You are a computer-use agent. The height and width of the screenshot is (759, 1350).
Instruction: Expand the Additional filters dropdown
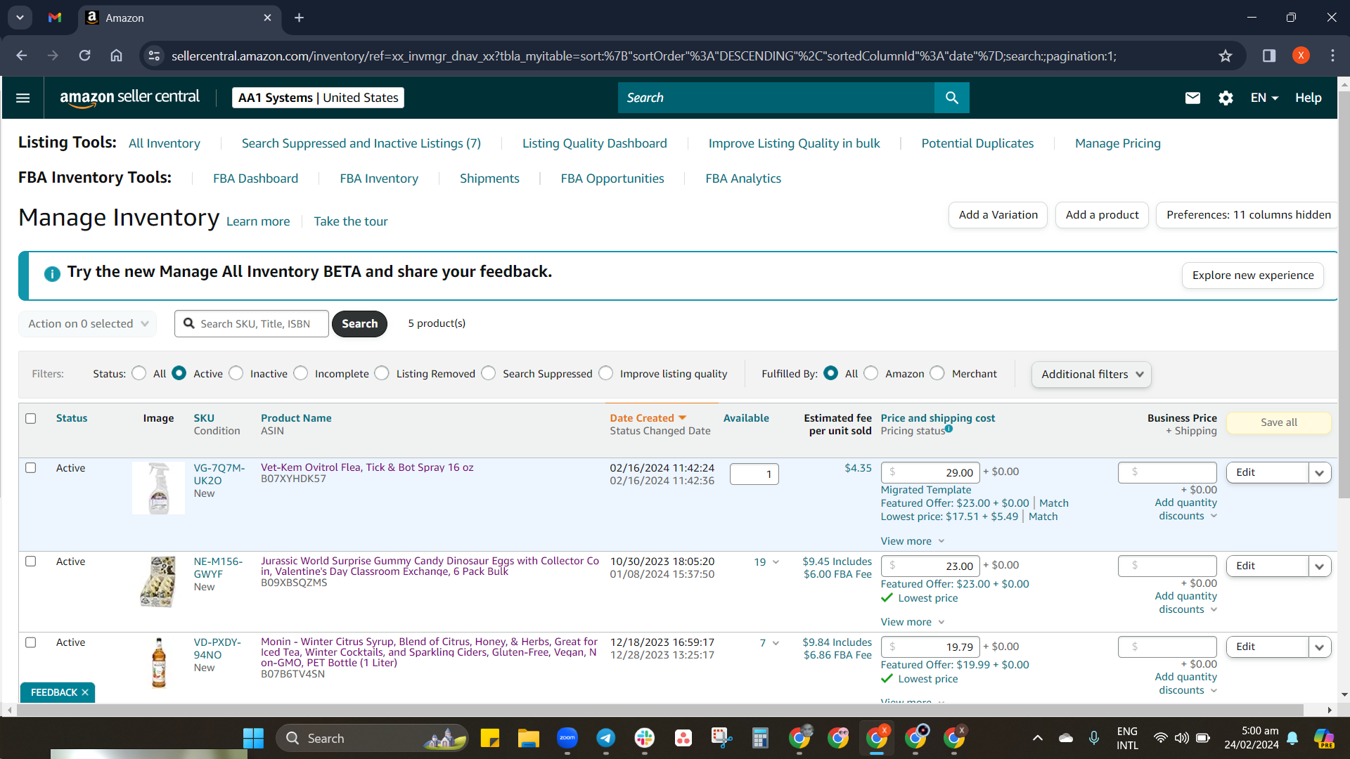click(1091, 374)
